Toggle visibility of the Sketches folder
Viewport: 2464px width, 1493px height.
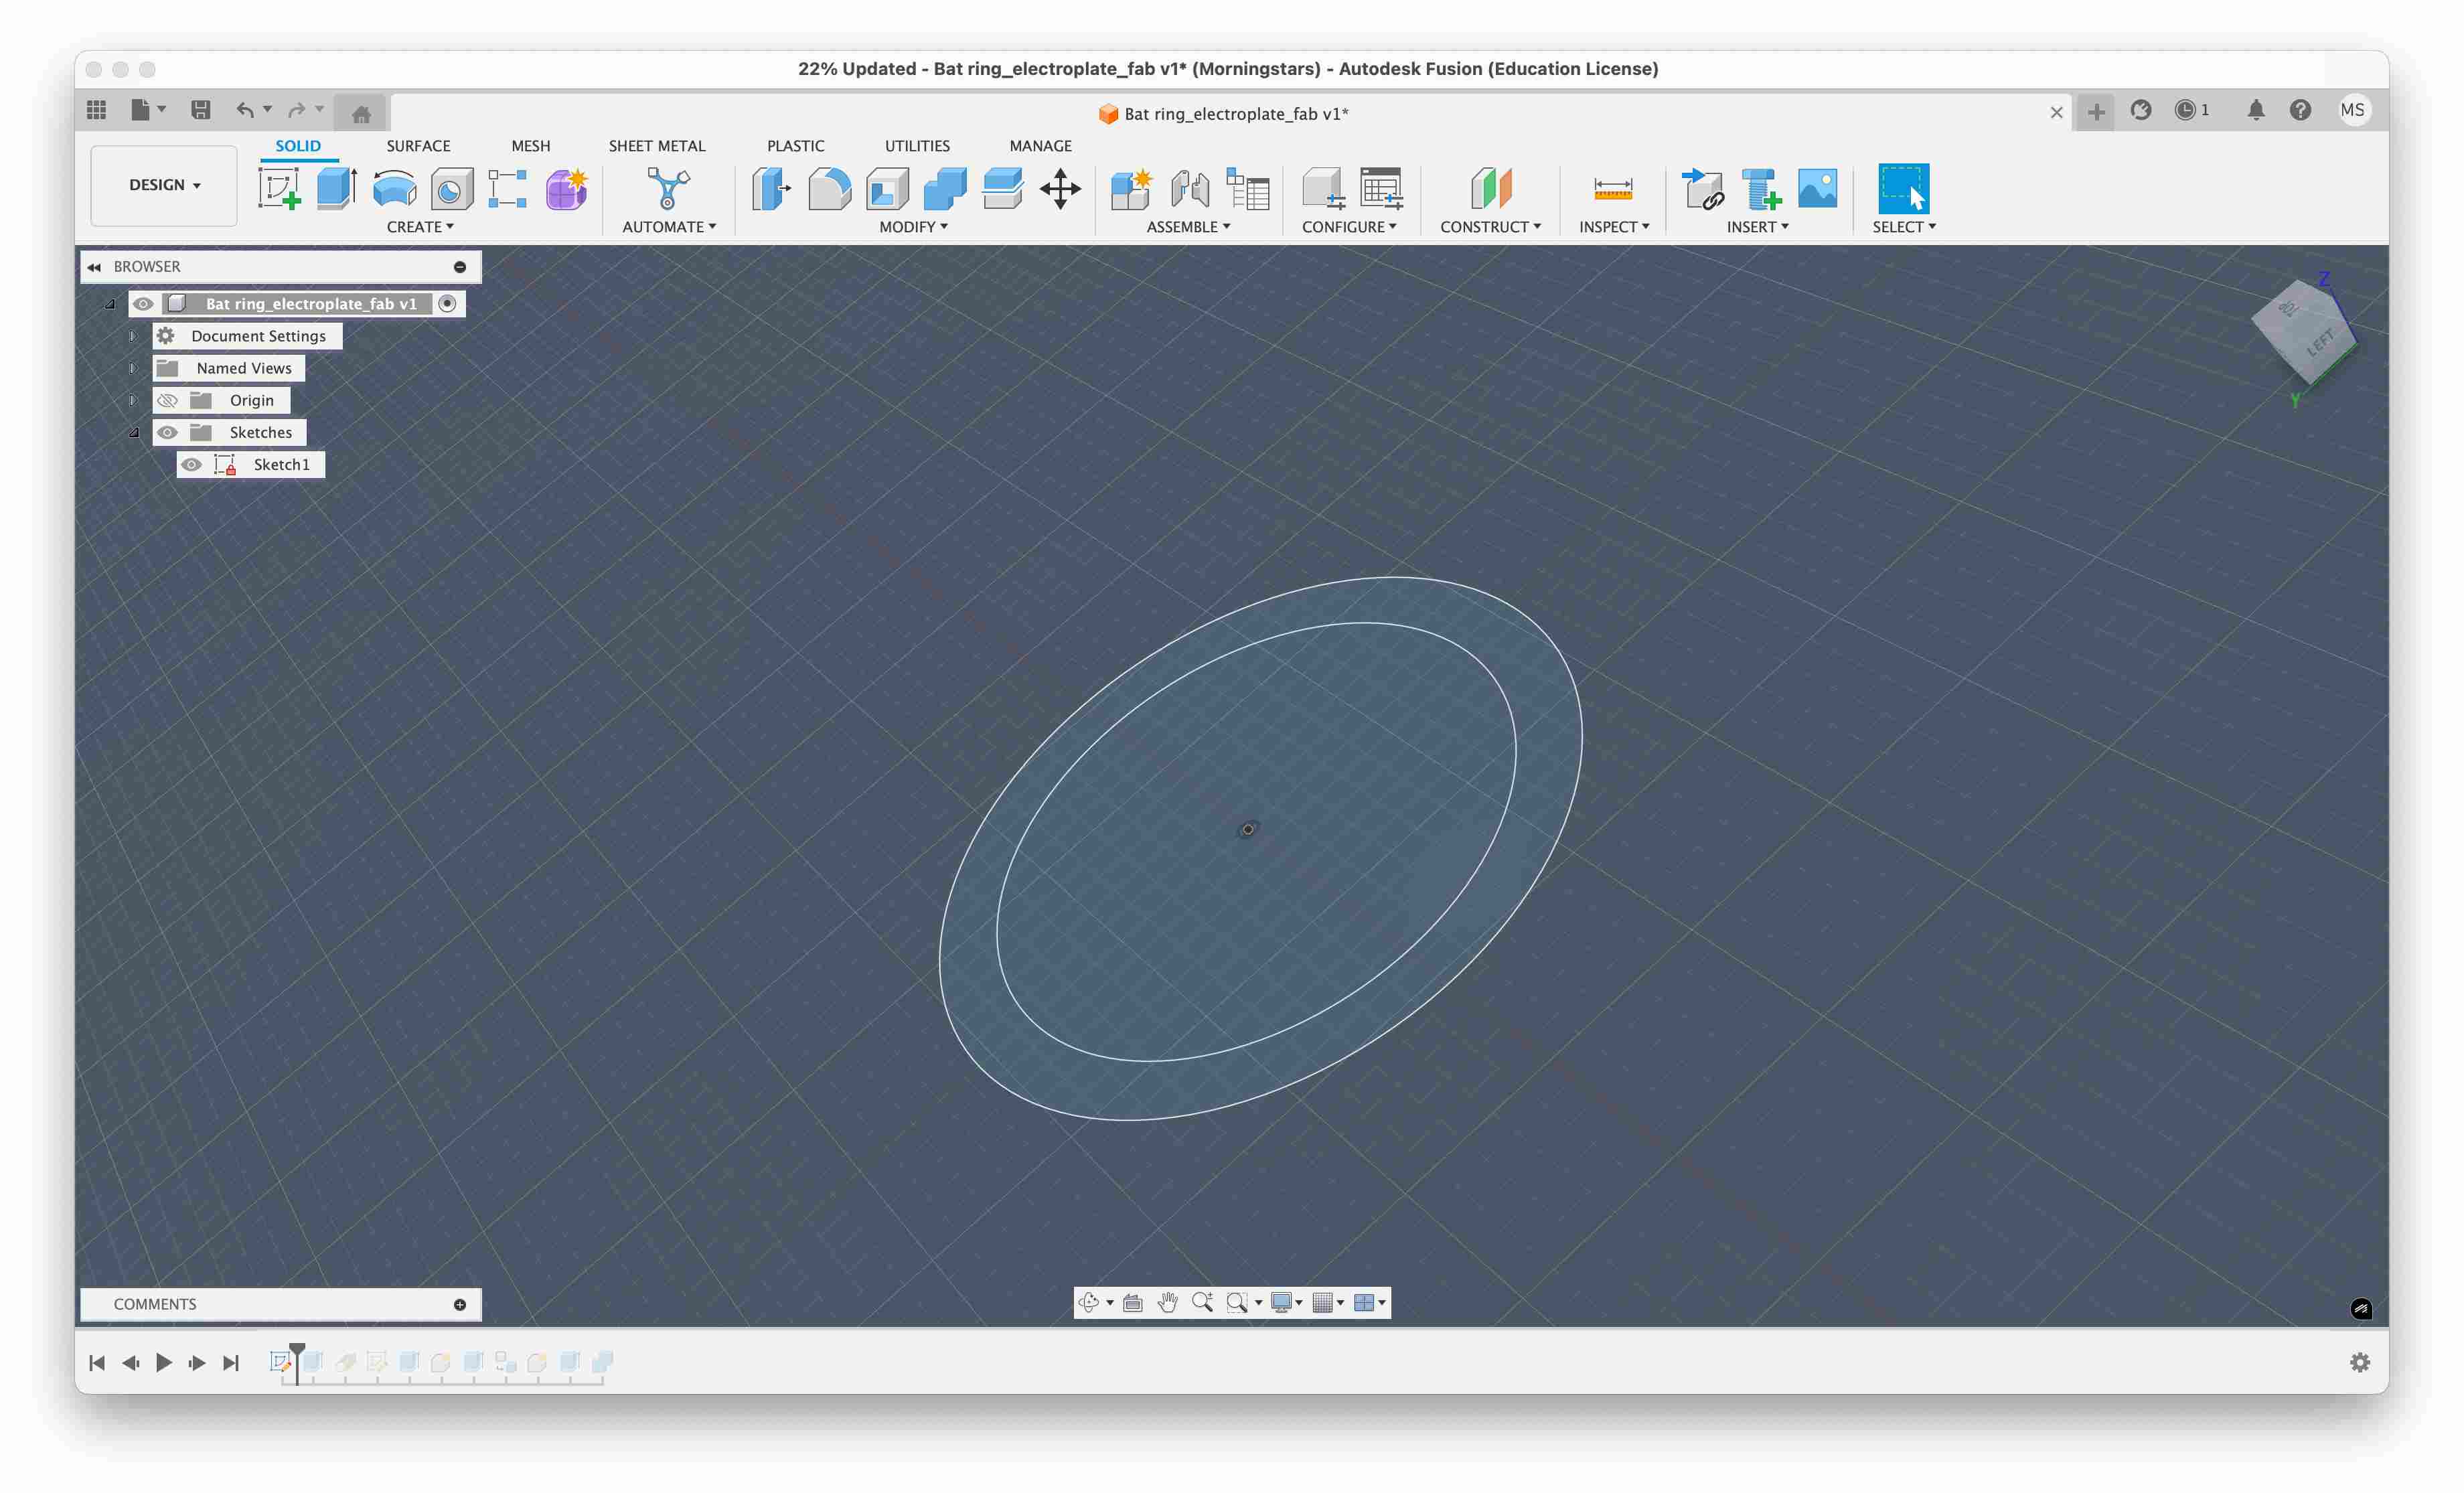pos(167,432)
